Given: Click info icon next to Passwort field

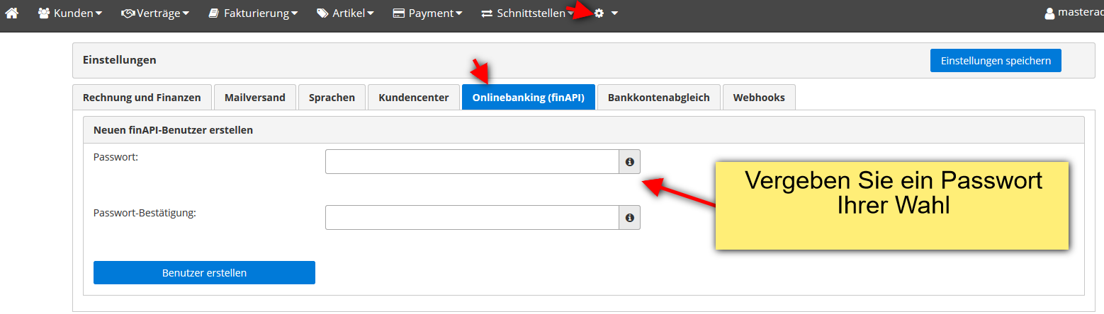Looking at the screenshot, I should click(x=629, y=162).
